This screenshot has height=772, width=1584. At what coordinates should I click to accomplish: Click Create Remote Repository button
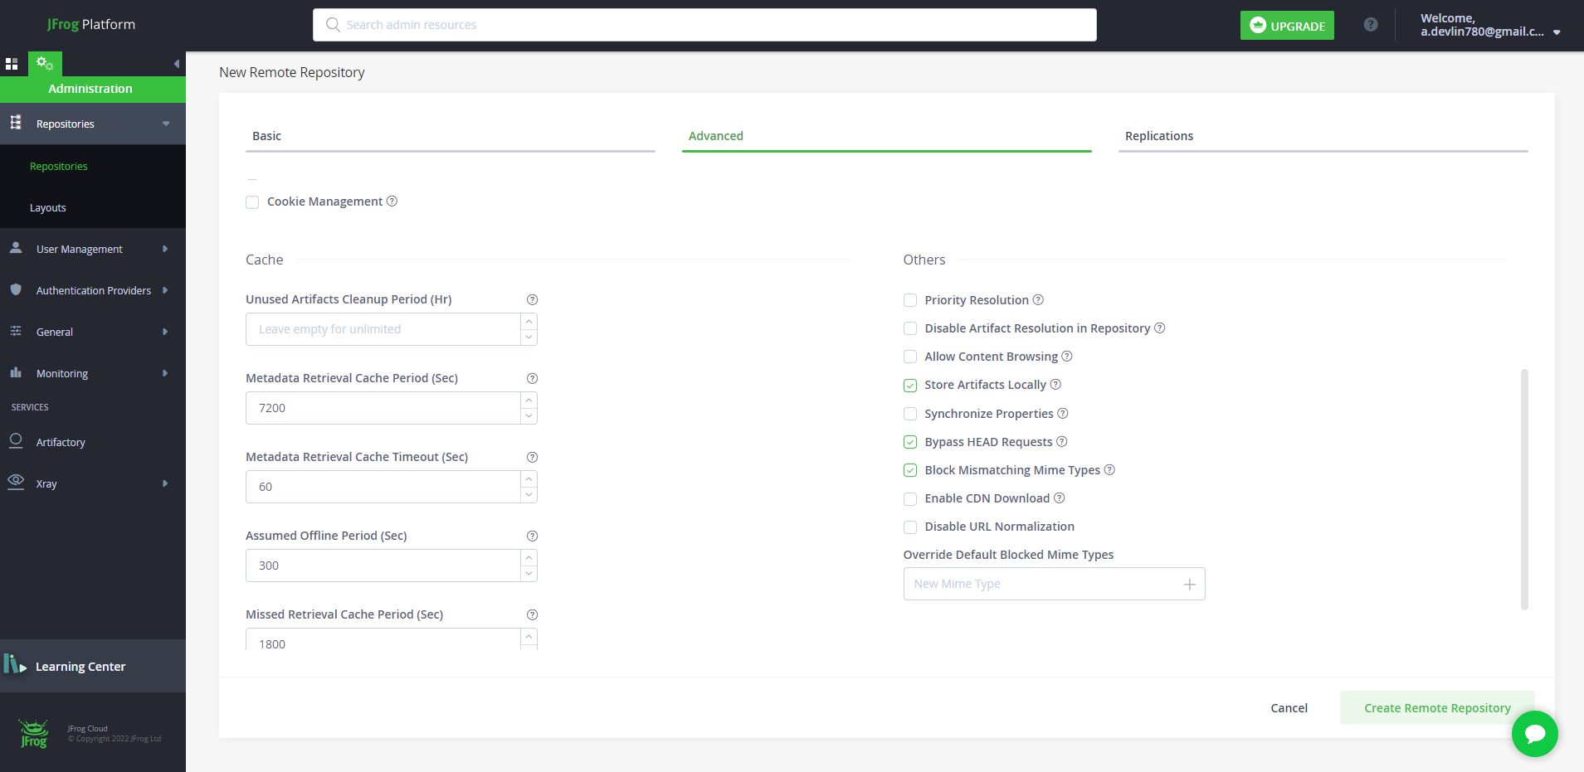[1436, 708]
